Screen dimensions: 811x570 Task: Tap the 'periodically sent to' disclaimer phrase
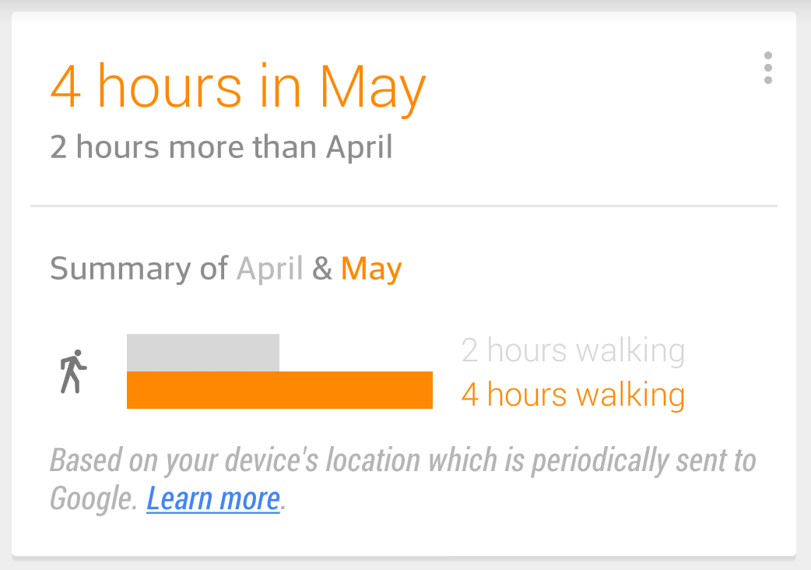coord(644,460)
